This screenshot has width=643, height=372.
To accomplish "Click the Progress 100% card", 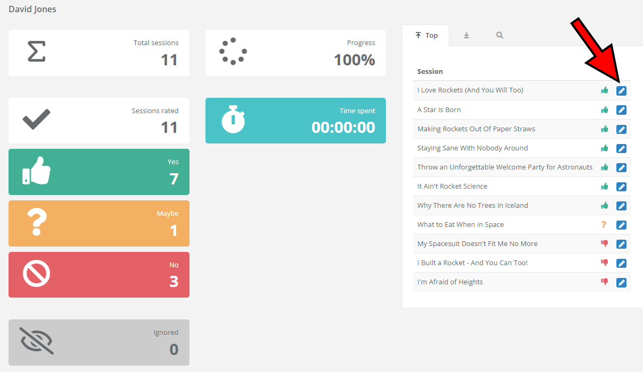I will [295, 53].
